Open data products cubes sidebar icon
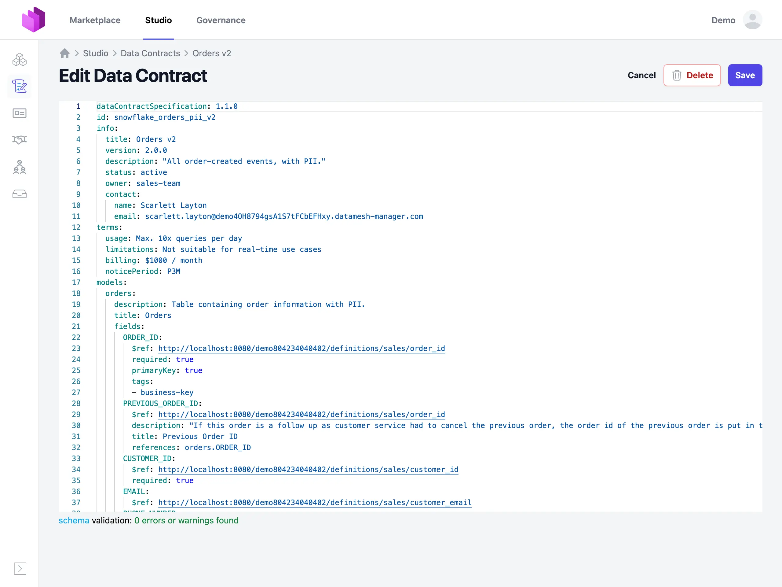 20,59
